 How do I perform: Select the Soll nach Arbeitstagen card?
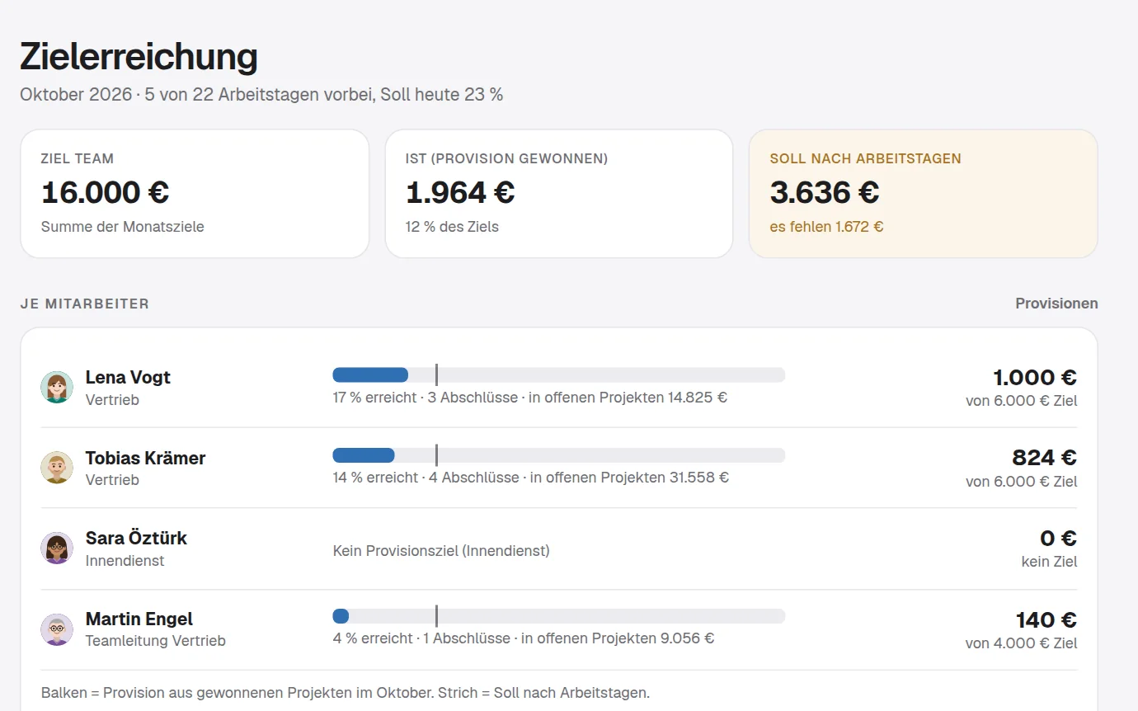point(924,194)
